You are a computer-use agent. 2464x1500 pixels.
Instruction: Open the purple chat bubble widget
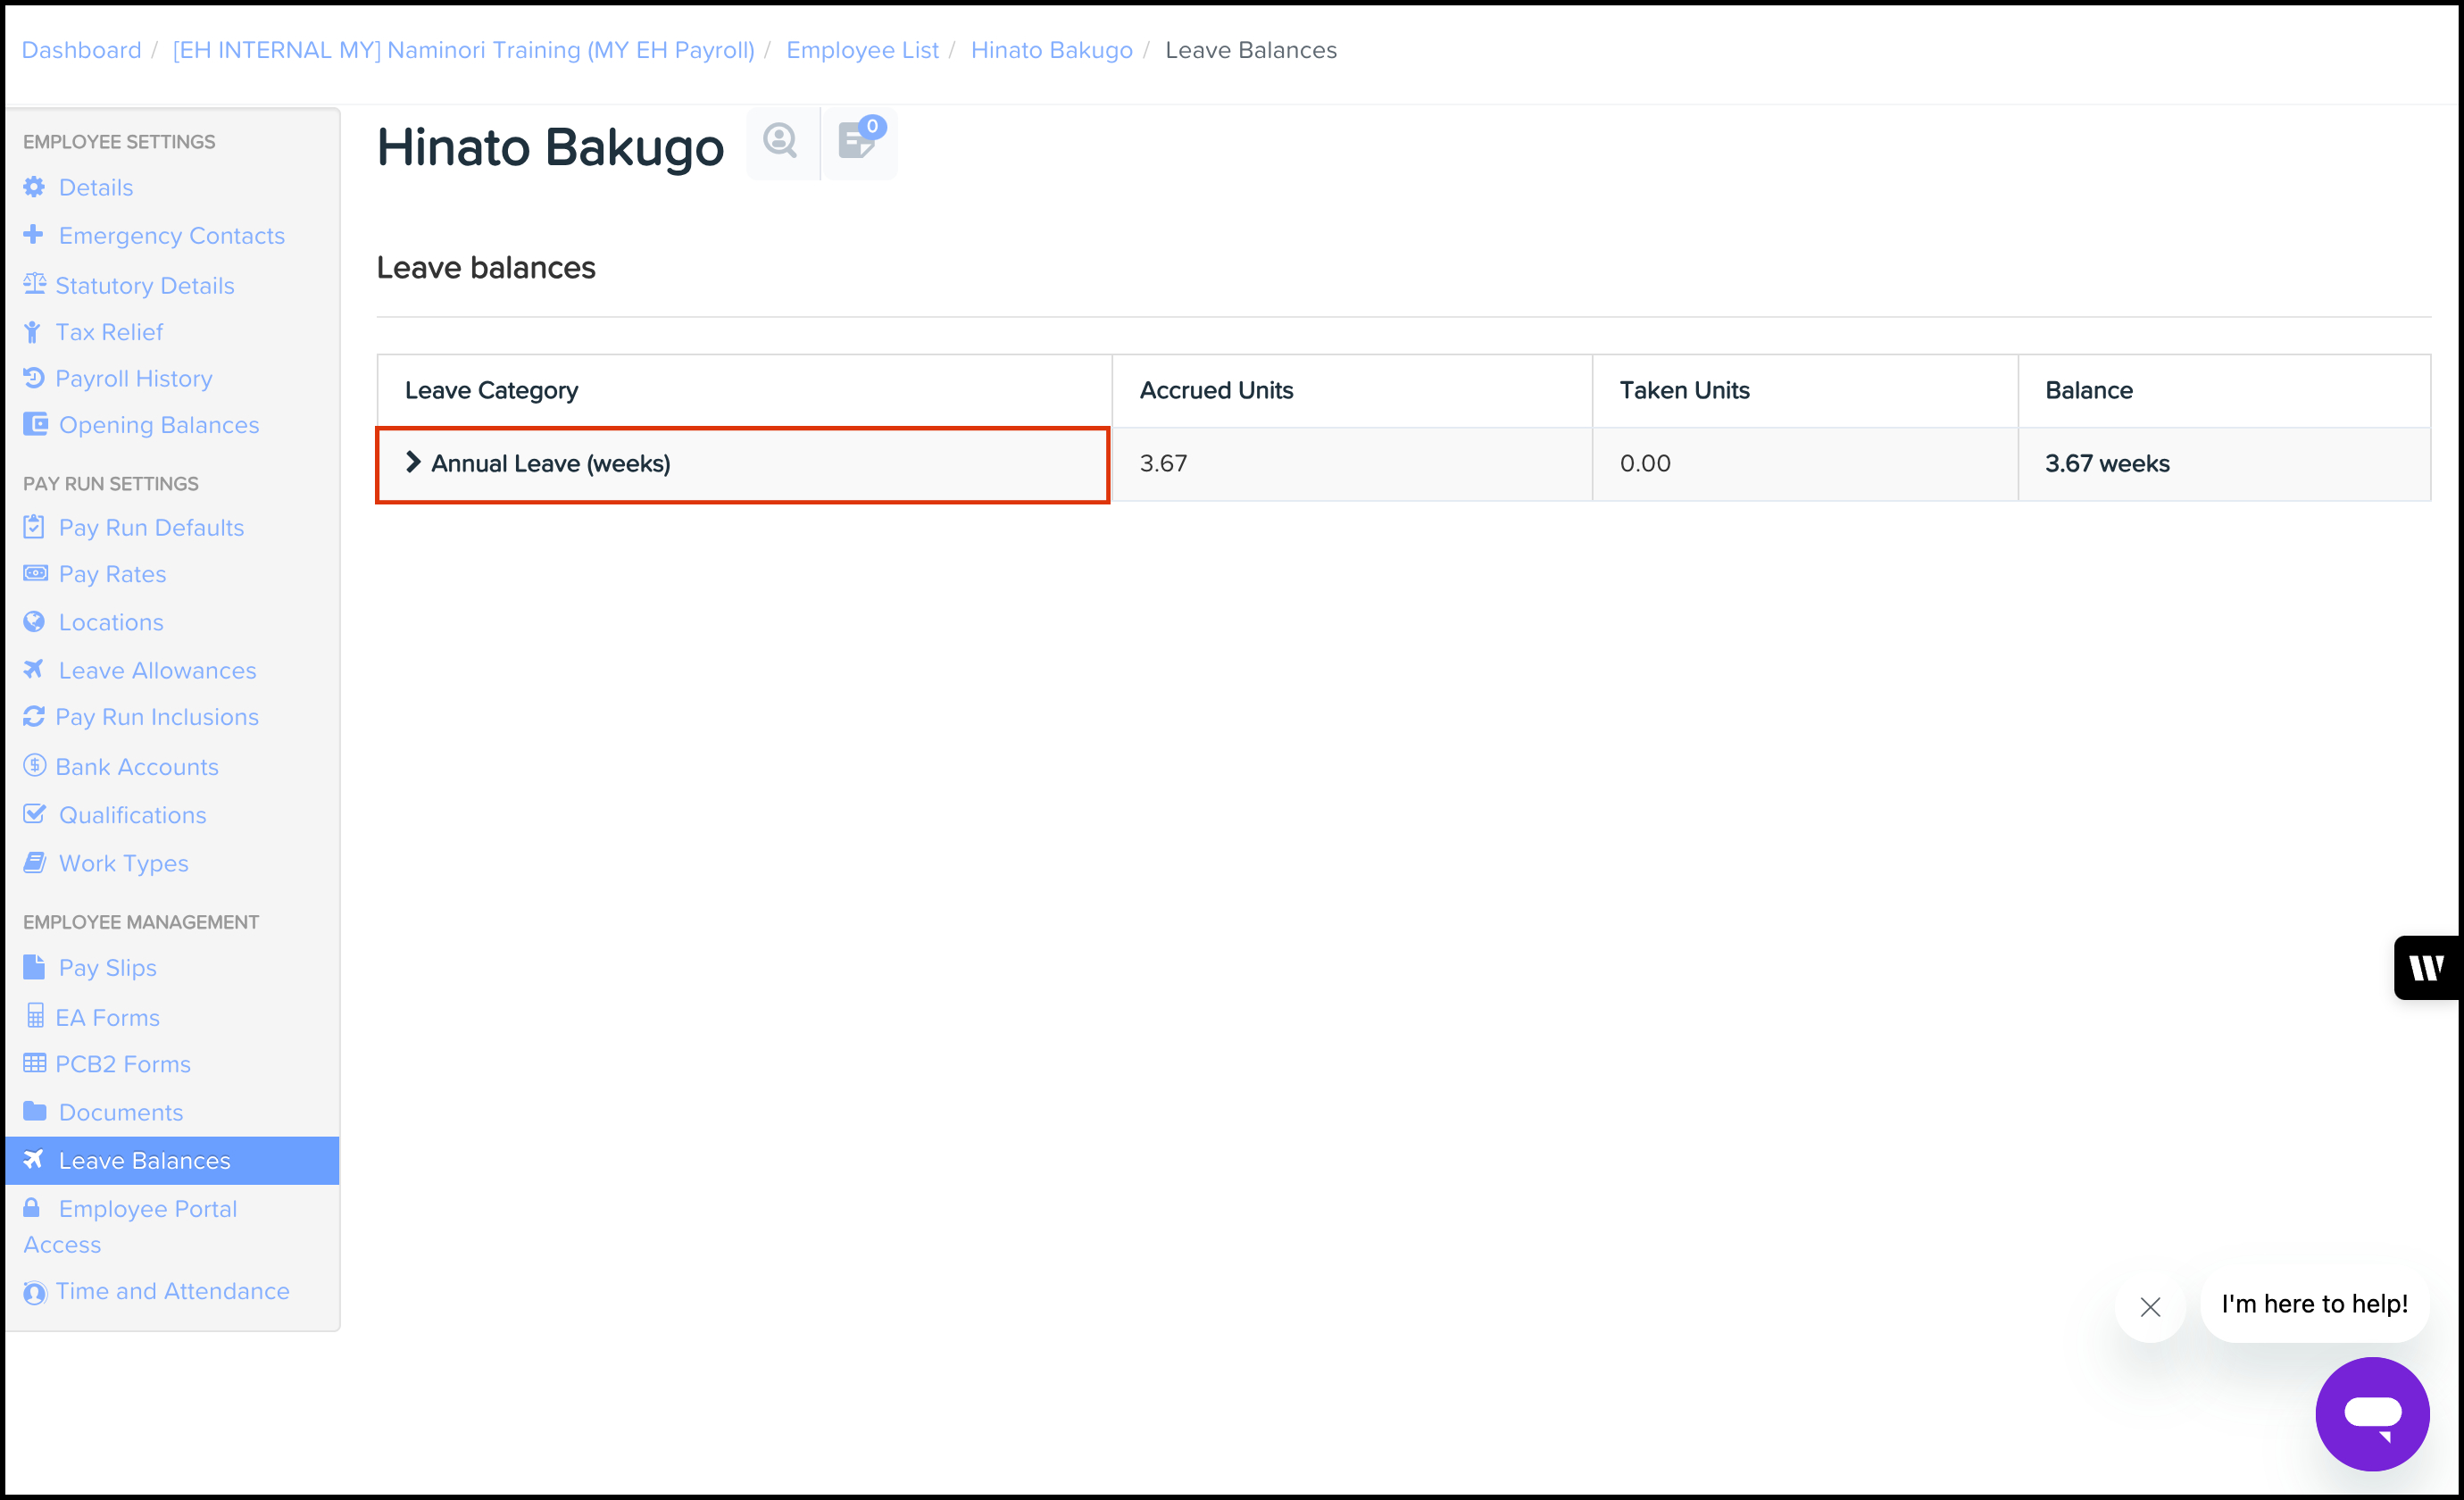pos(2371,1413)
